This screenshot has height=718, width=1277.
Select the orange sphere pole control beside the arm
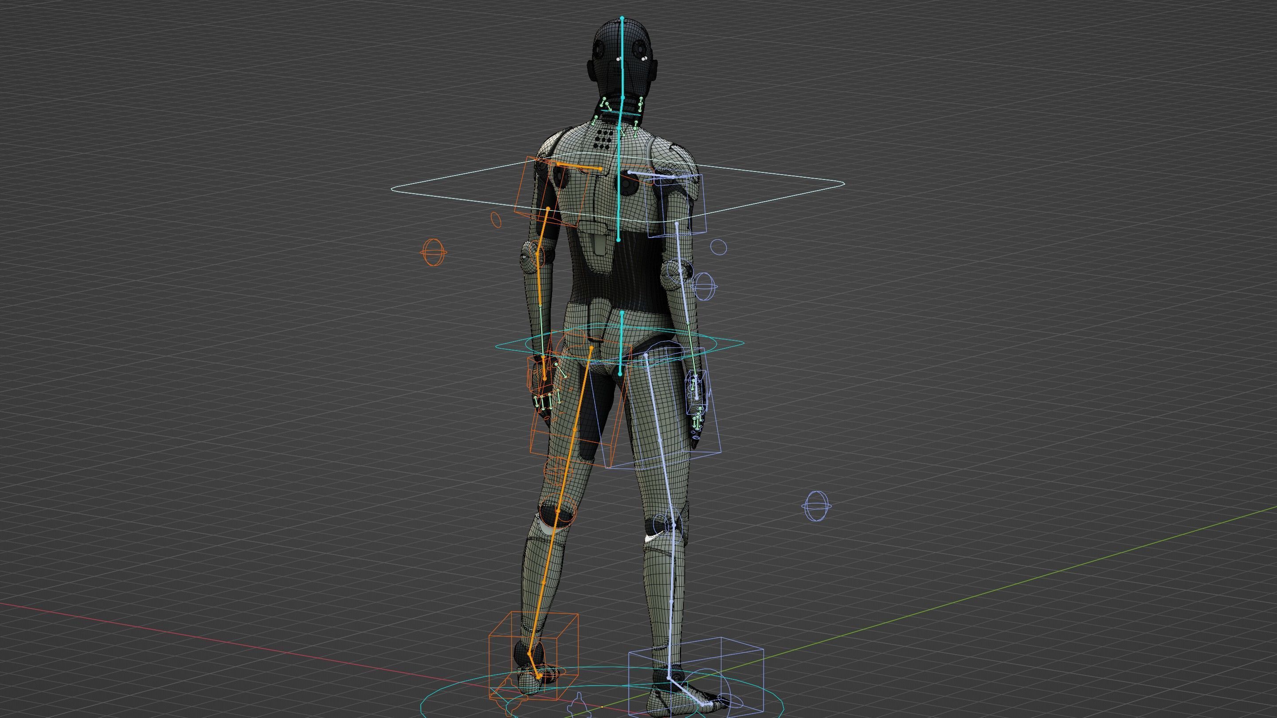[433, 252]
